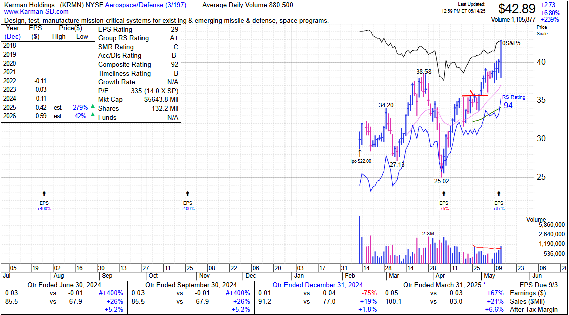Open the www.Karman-SD.com website link

click(36, 12)
